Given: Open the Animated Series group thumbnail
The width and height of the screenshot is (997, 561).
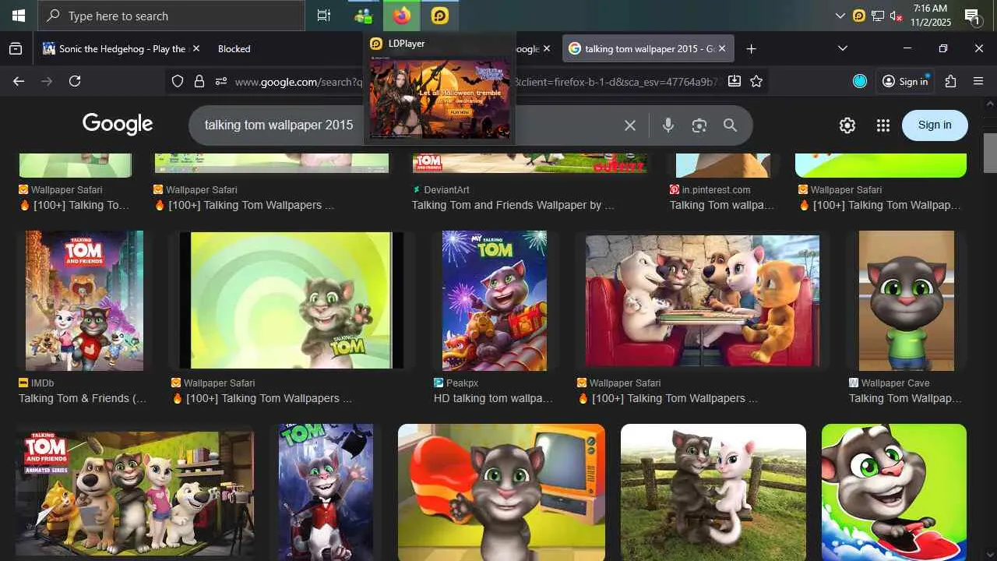Looking at the screenshot, I should tap(135, 492).
